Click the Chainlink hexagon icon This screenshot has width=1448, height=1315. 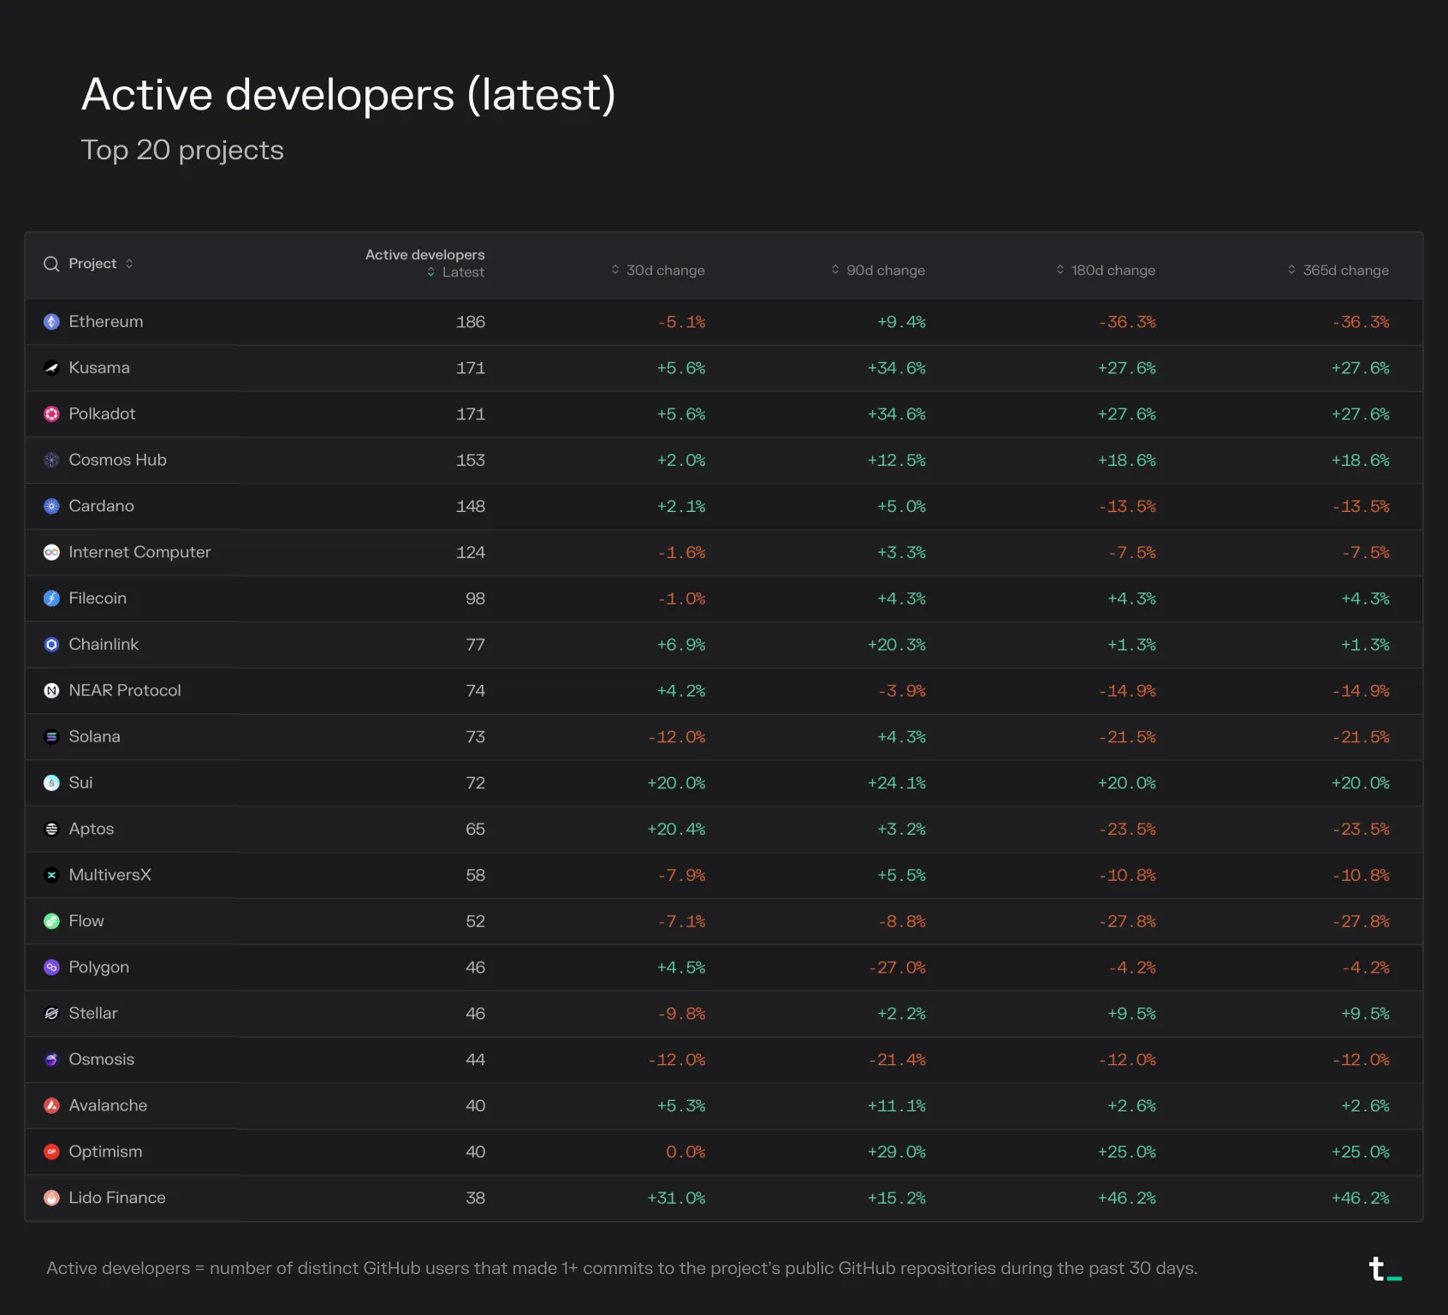coord(51,645)
